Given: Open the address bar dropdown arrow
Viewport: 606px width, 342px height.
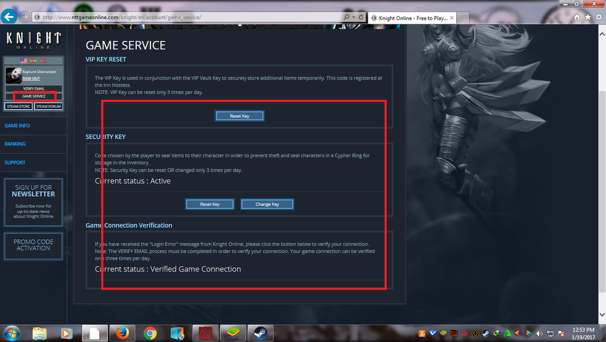Looking at the screenshot, I should coord(353,17).
